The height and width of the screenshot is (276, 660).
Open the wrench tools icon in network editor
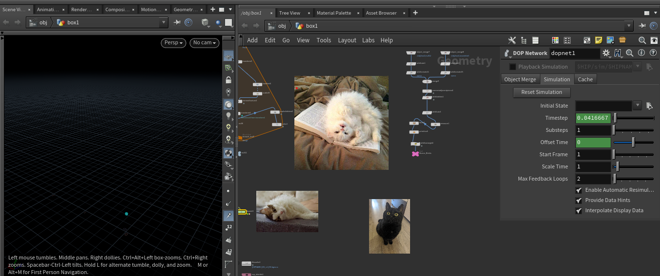coord(512,40)
